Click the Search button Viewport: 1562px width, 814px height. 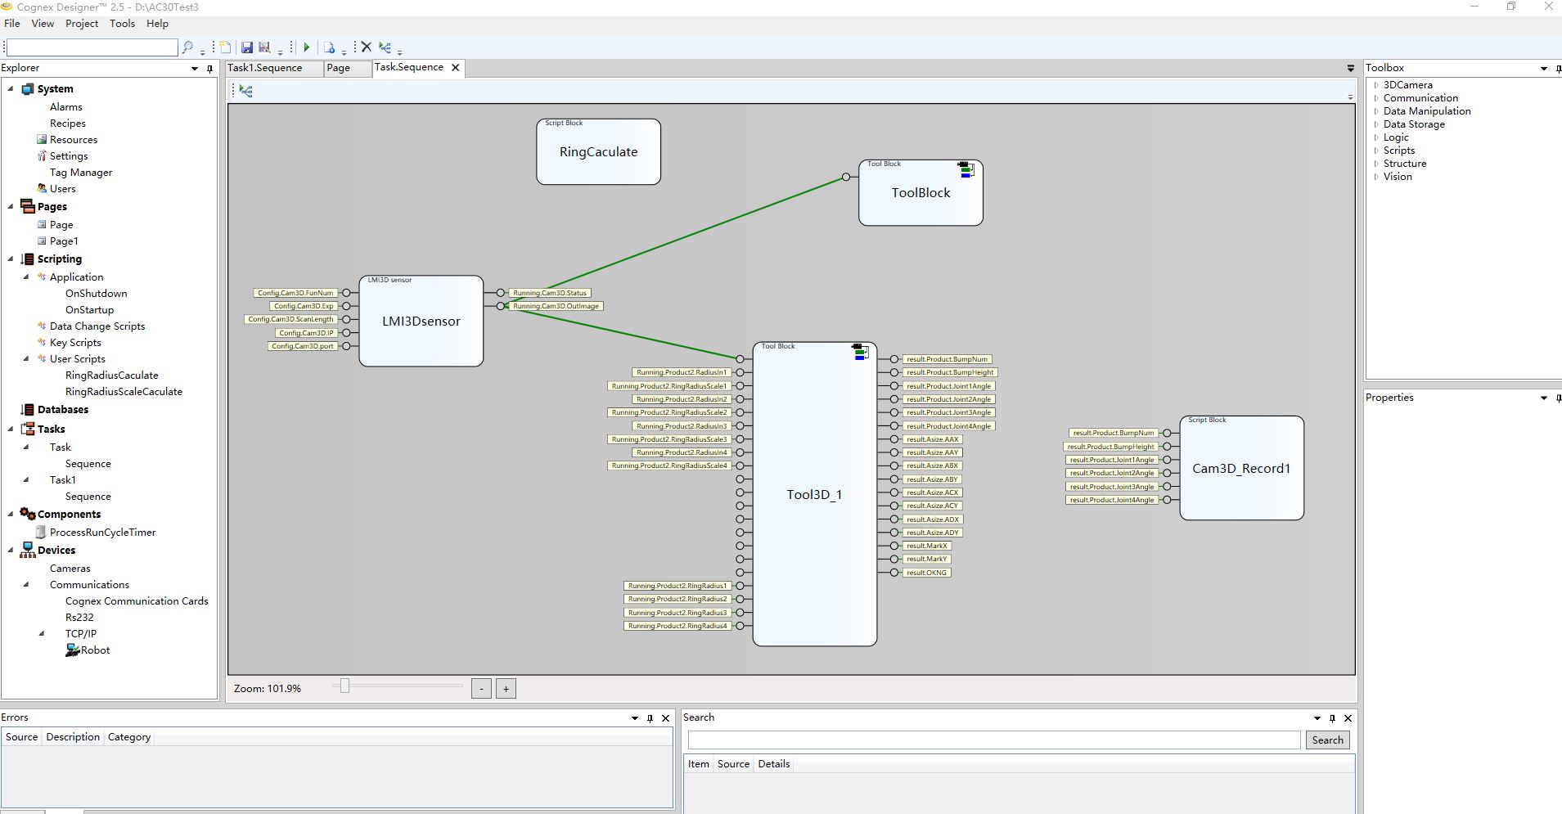pyautogui.click(x=1327, y=740)
